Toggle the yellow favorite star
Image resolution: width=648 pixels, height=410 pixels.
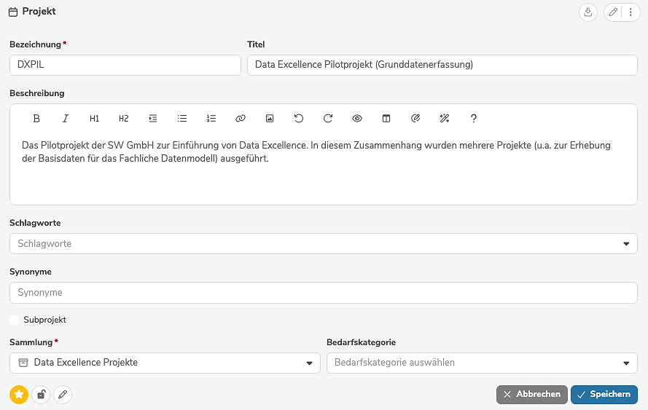click(19, 395)
